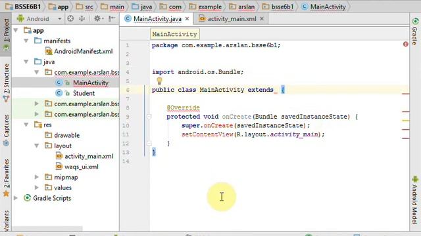Open the Z: Structure side tool tab
Viewport: 421px width, 236px height.
(x=6, y=82)
